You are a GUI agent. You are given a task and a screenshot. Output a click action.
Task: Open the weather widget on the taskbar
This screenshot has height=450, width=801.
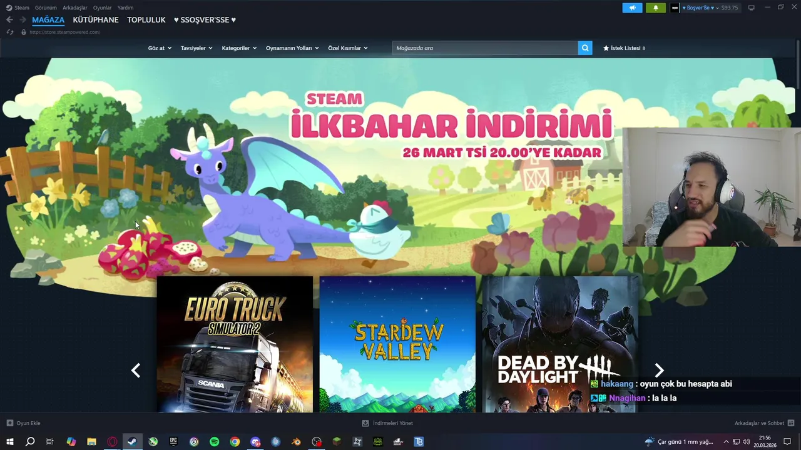pos(679,442)
